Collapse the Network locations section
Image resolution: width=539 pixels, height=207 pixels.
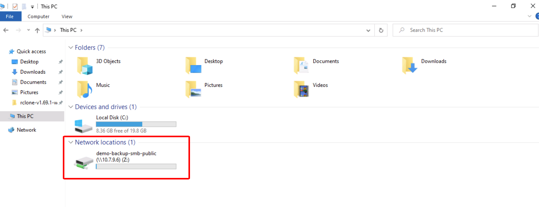pos(71,142)
